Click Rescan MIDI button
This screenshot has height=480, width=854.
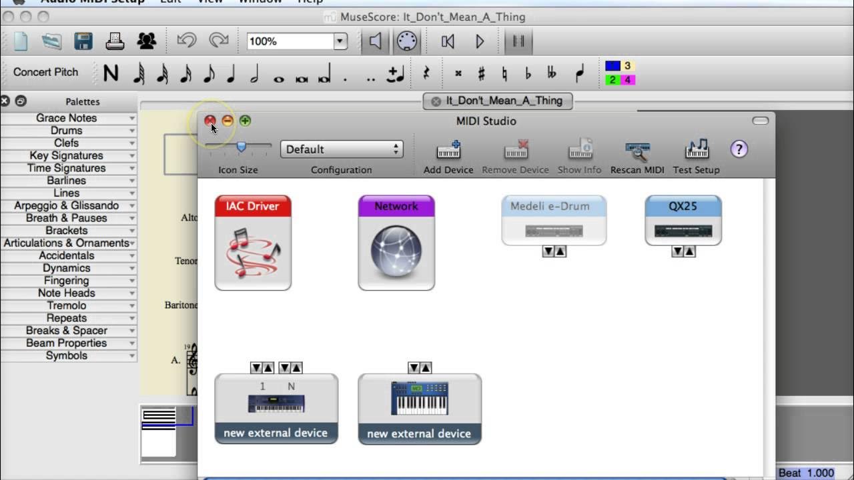tap(637, 157)
